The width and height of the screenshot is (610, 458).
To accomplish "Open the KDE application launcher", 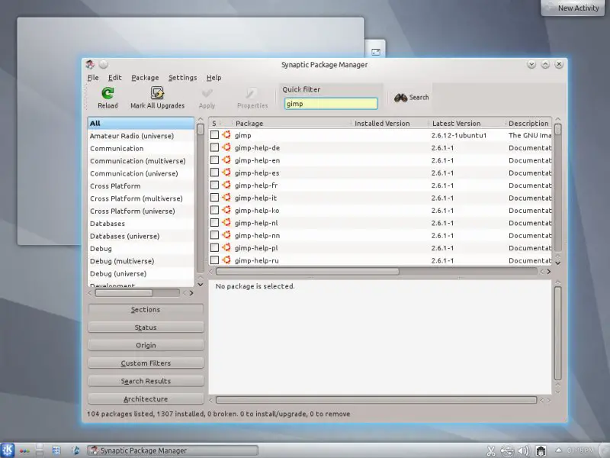I will [x=8, y=450].
